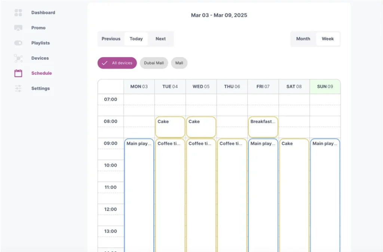Screen dimensions: 383x252
Task: Go to the Previous week
Action: (x=111, y=39)
